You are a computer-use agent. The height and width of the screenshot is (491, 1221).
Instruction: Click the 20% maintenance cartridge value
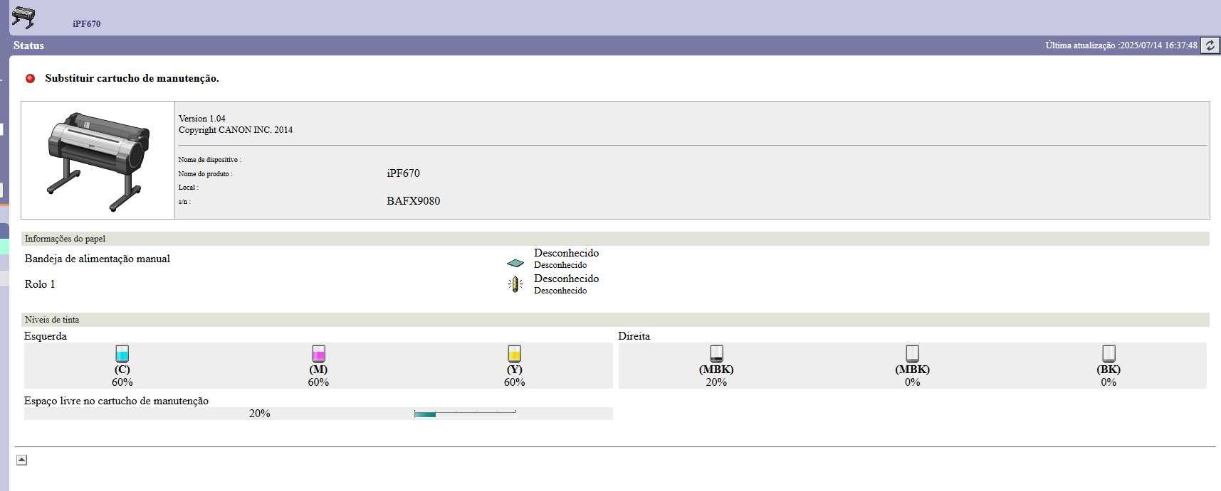coord(260,414)
